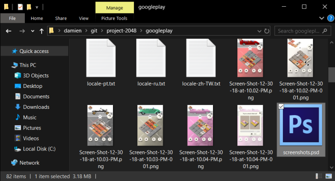This screenshot has width=335, height=181.
Task: Select thumbnail of Screen-Shot-12-30-18-at-10.03-PM.png
Action: pyautogui.click(x=100, y=125)
